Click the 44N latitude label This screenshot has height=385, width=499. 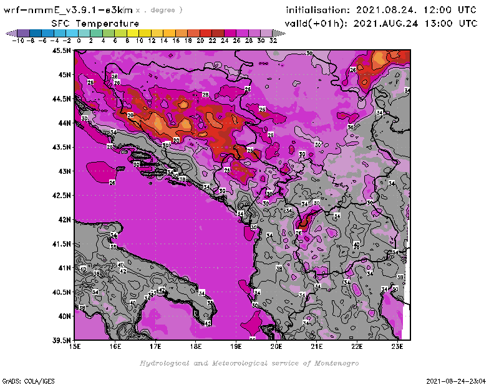64,123
